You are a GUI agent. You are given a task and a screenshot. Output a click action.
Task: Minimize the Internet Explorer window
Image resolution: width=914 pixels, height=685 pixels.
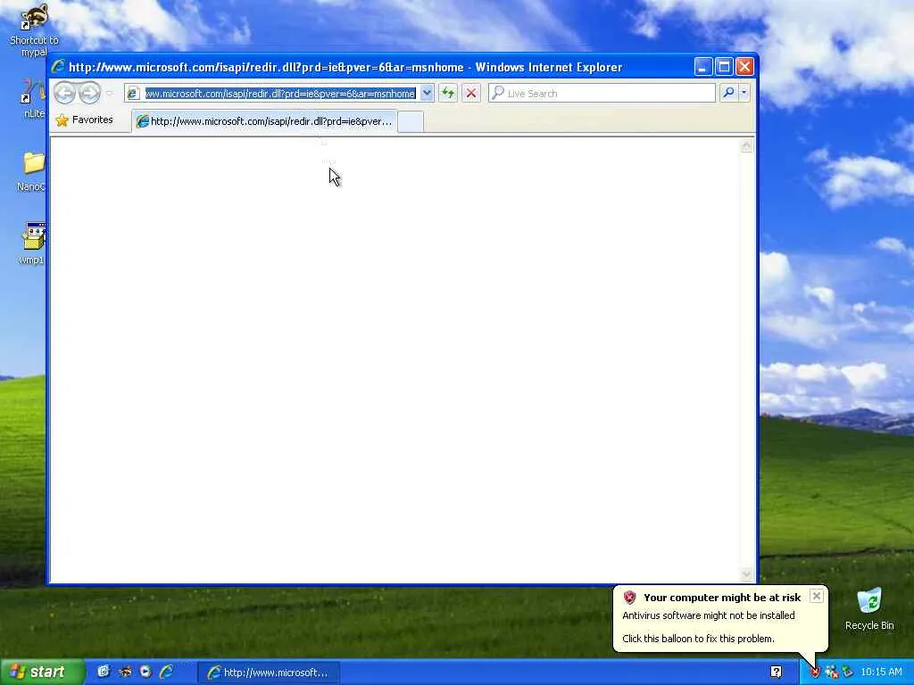[703, 67]
